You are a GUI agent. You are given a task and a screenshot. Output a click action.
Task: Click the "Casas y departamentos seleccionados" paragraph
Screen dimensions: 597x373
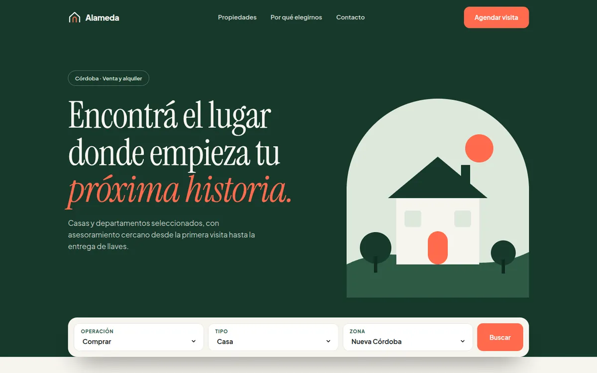[x=162, y=235]
